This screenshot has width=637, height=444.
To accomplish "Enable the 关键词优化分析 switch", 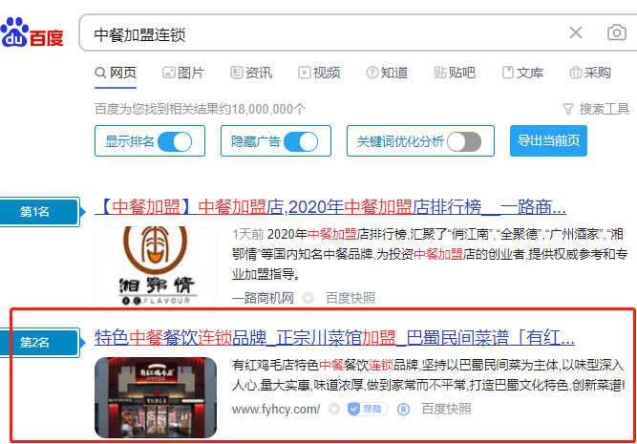I will (x=464, y=141).
